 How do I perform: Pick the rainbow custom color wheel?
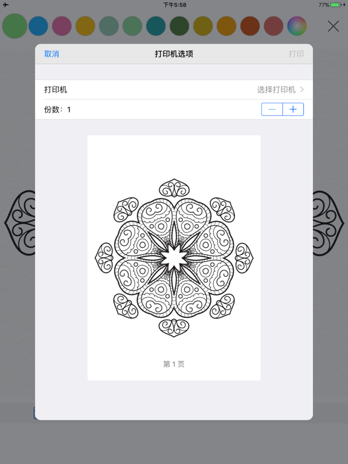pos(297,26)
